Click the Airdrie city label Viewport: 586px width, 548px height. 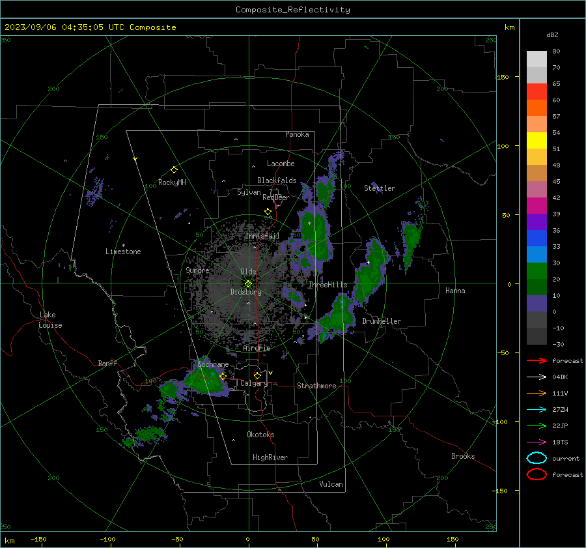coord(257,348)
